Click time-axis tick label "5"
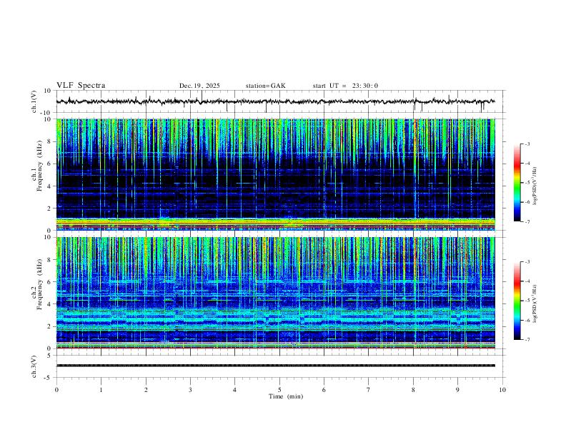Image resolution: width=566 pixels, height=437 pixels. point(279,390)
